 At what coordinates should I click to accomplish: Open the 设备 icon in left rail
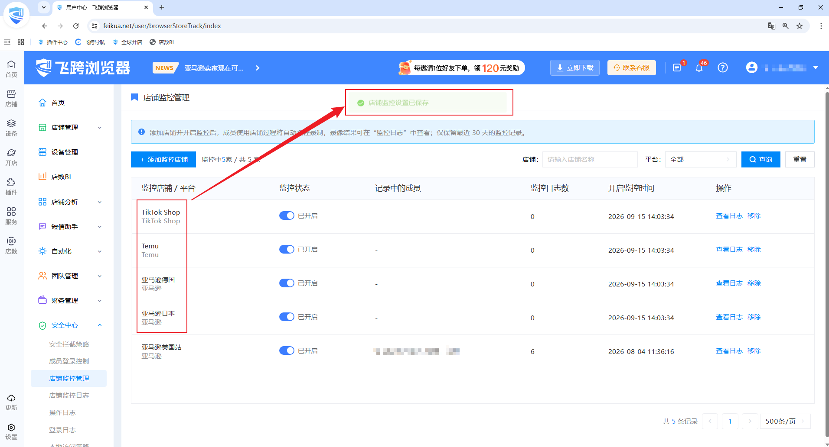tap(11, 128)
